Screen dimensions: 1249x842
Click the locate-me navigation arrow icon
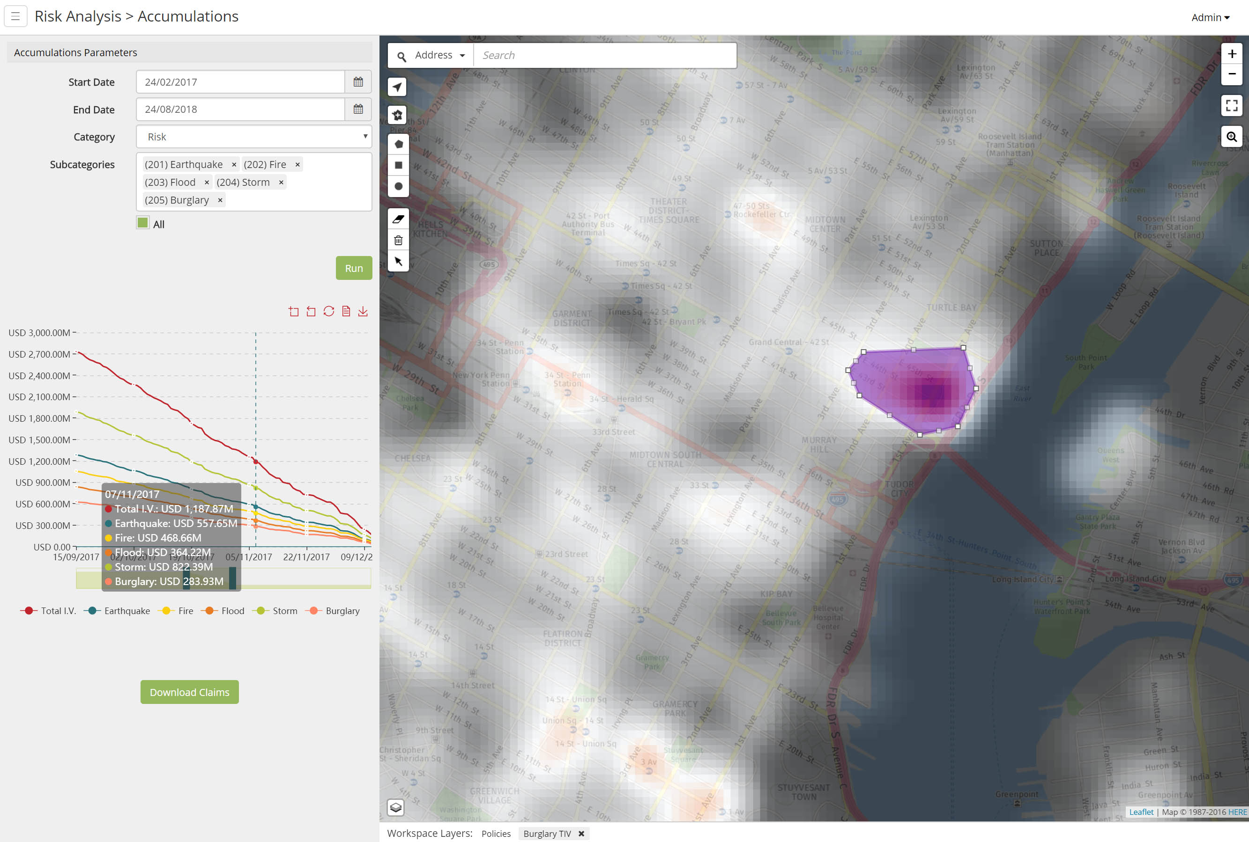(397, 87)
